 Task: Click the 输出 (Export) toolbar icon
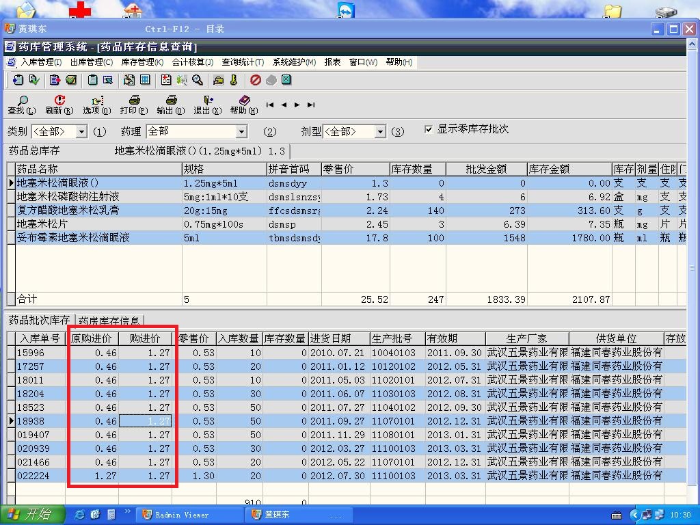click(170, 101)
